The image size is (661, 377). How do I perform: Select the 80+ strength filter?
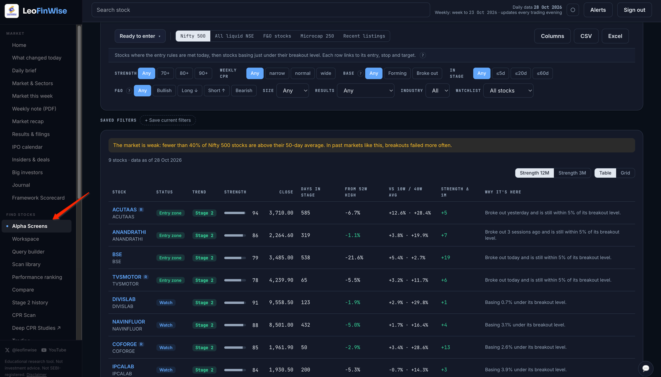pyautogui.click(x=184, y=73)
